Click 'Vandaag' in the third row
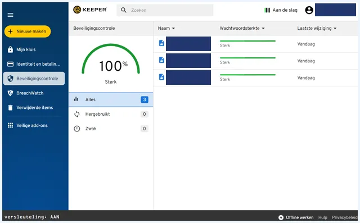360x223 pixels. click(x=306, y=78)
